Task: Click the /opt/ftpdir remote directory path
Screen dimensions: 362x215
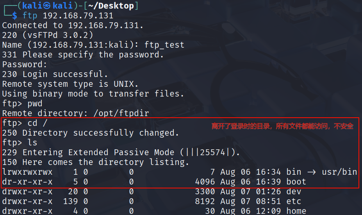Action: pos(128,113)
